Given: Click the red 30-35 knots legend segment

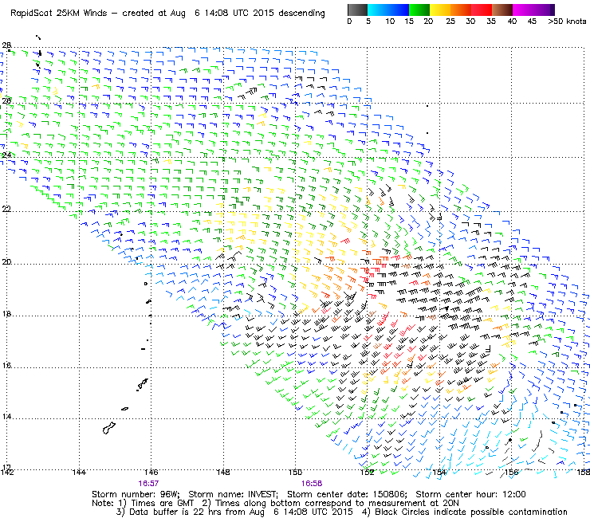Looking at the screenshot, I should [x=482, y=10].
